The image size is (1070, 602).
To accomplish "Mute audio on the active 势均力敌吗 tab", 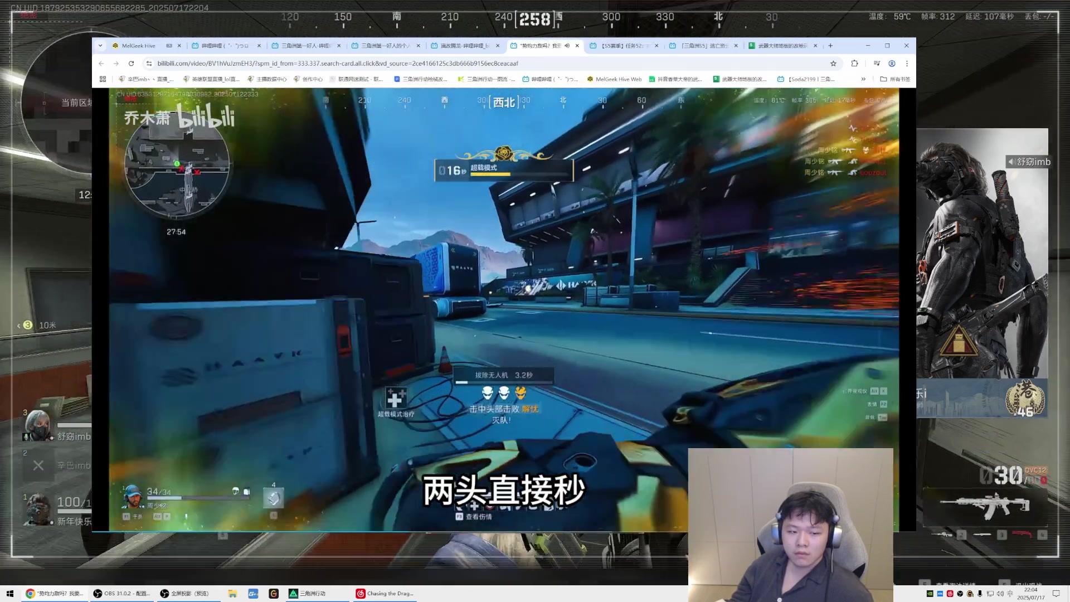I will (567, 46).
